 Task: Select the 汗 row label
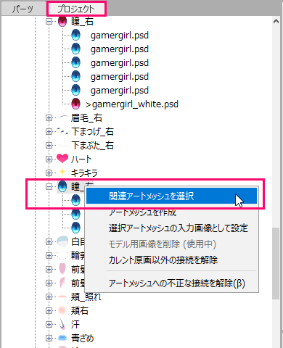point(75,324)
